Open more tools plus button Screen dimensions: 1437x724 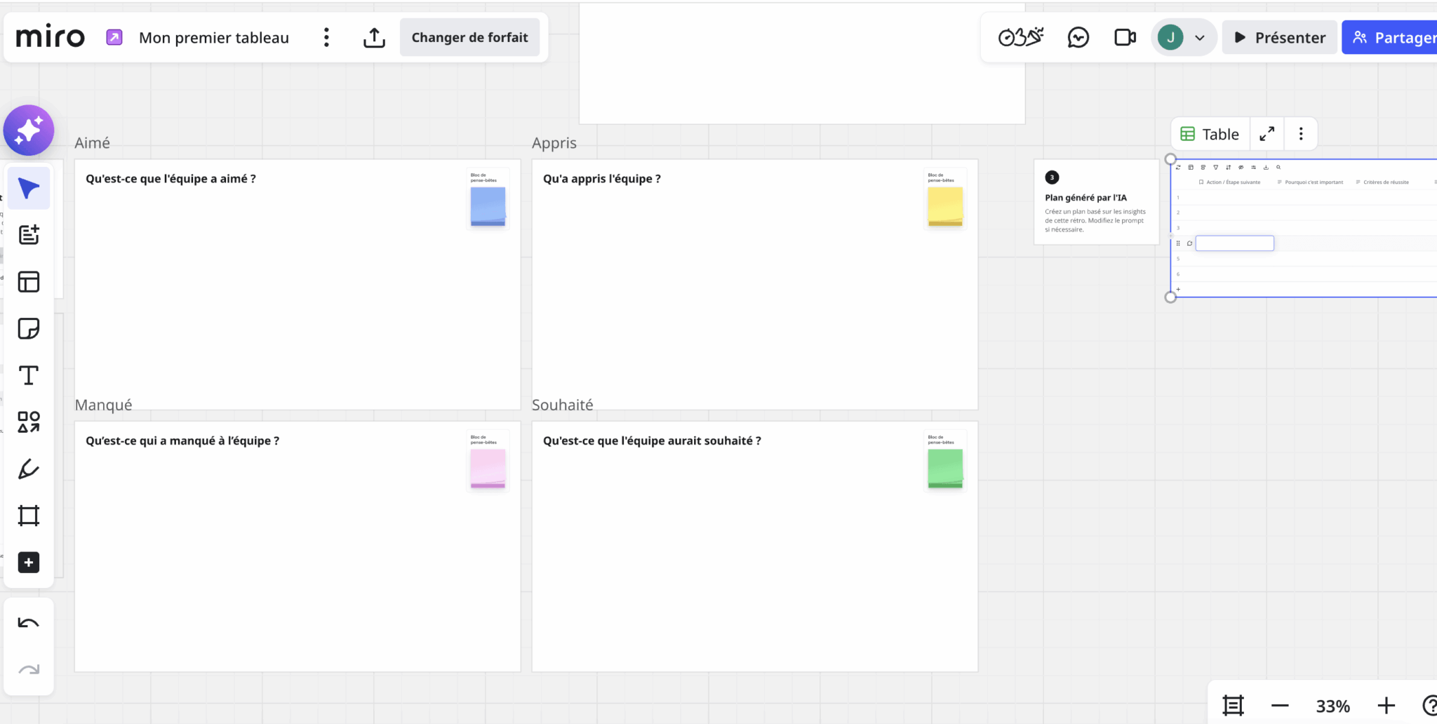click(29, 563)
